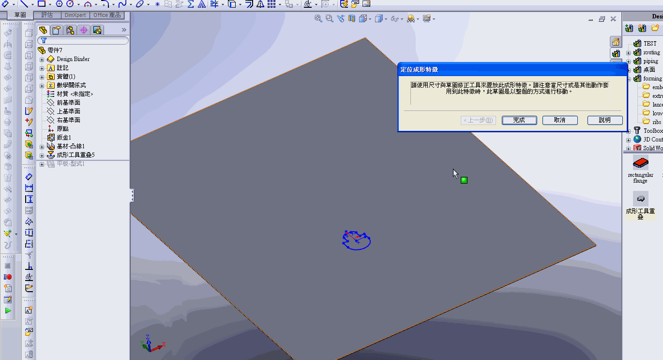663x360 pixels.
Task: Click 完成 button in the dialog
Action: pyautogui.click(x=519, y=120)
